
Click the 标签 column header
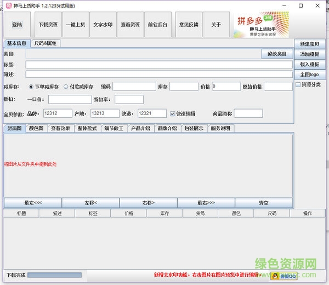click(93, 214)
